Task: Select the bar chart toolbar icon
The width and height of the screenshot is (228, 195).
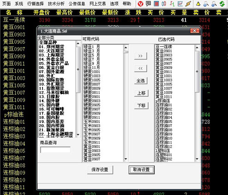Action: 172,4
